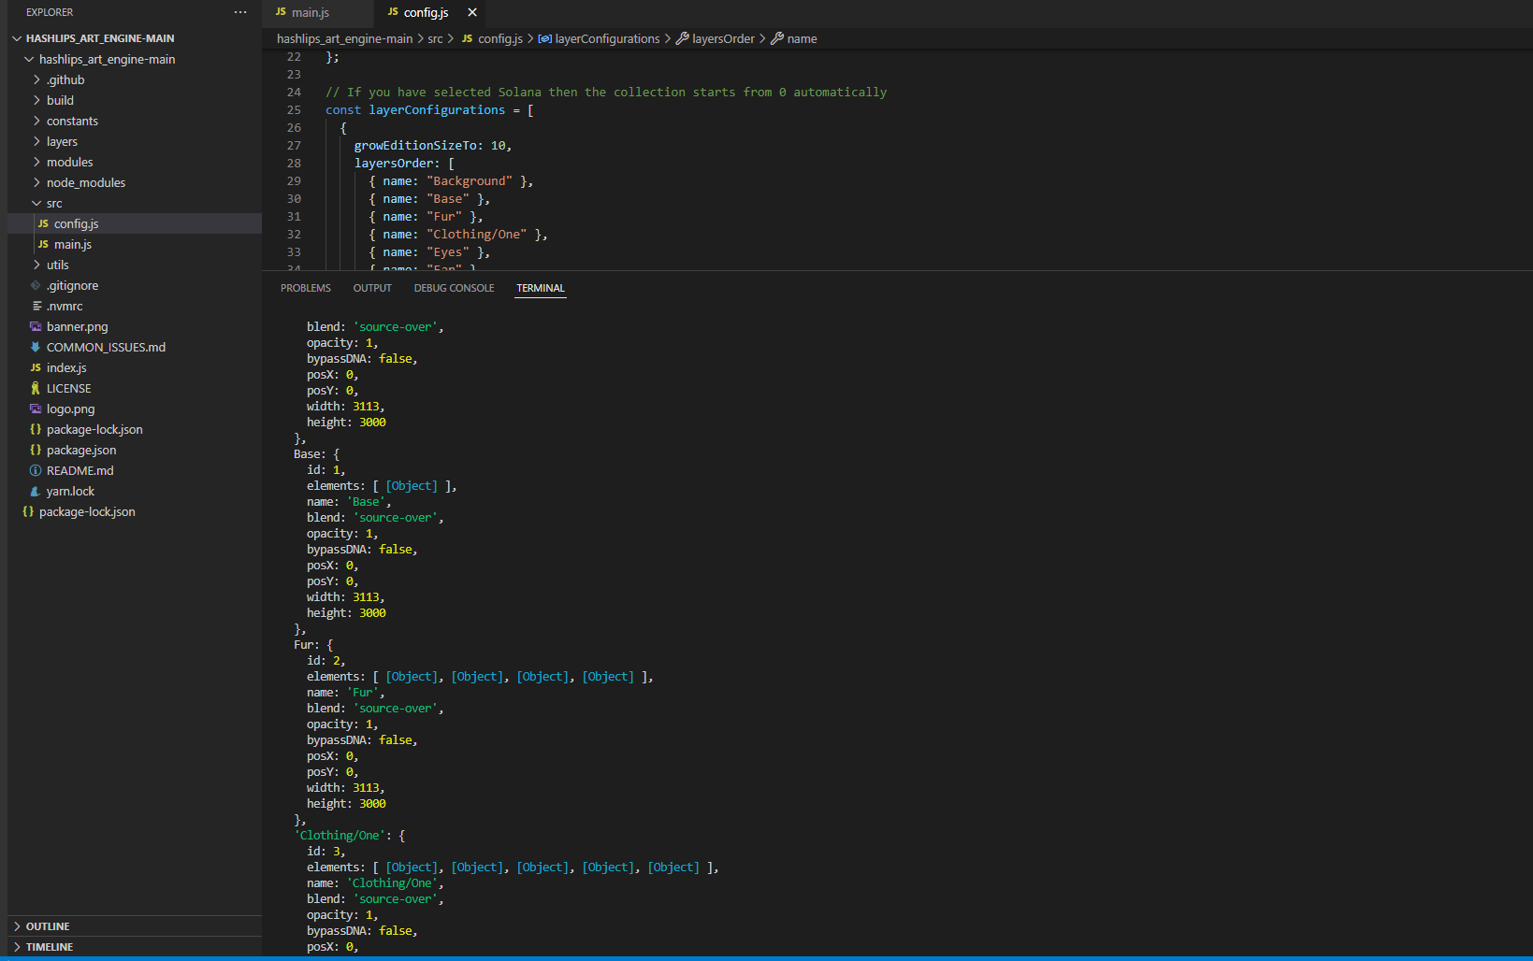Expand the node_modules folder
The image size is (1533, 961).
135,182
